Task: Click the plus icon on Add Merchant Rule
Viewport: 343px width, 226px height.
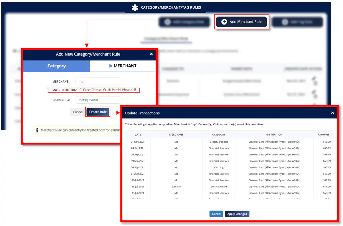Action: (225, 22)
